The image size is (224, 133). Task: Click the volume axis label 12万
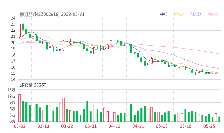coord(11,96)
